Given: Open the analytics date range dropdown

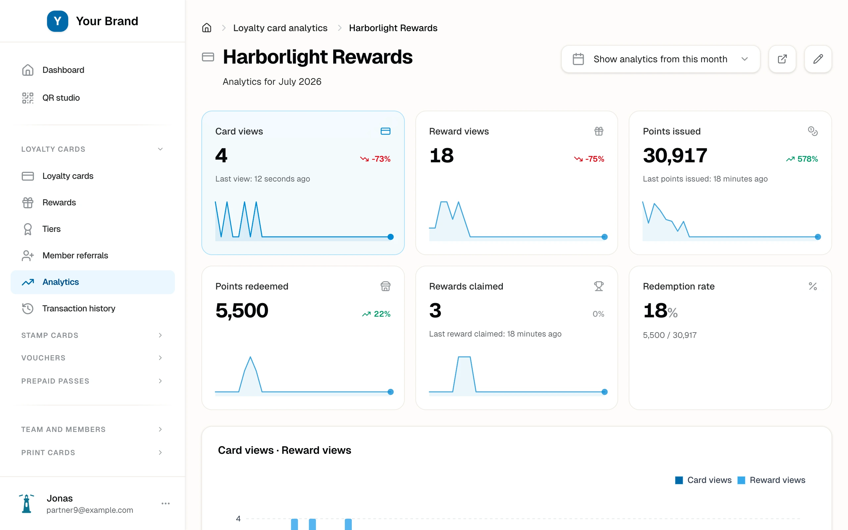Looking at the screenshot, I should pos(661,59).
